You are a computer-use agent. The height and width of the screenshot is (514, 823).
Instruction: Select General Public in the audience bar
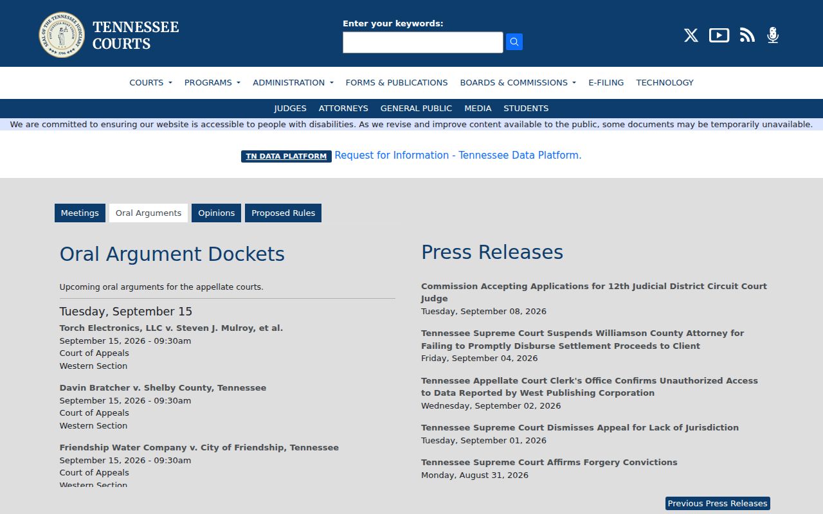(x=416, y=108)
